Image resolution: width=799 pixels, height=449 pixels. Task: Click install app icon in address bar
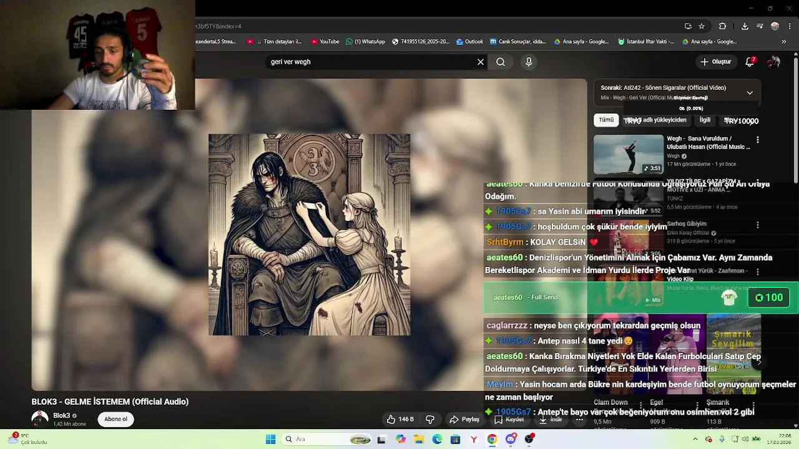click(x=688, y=26)
